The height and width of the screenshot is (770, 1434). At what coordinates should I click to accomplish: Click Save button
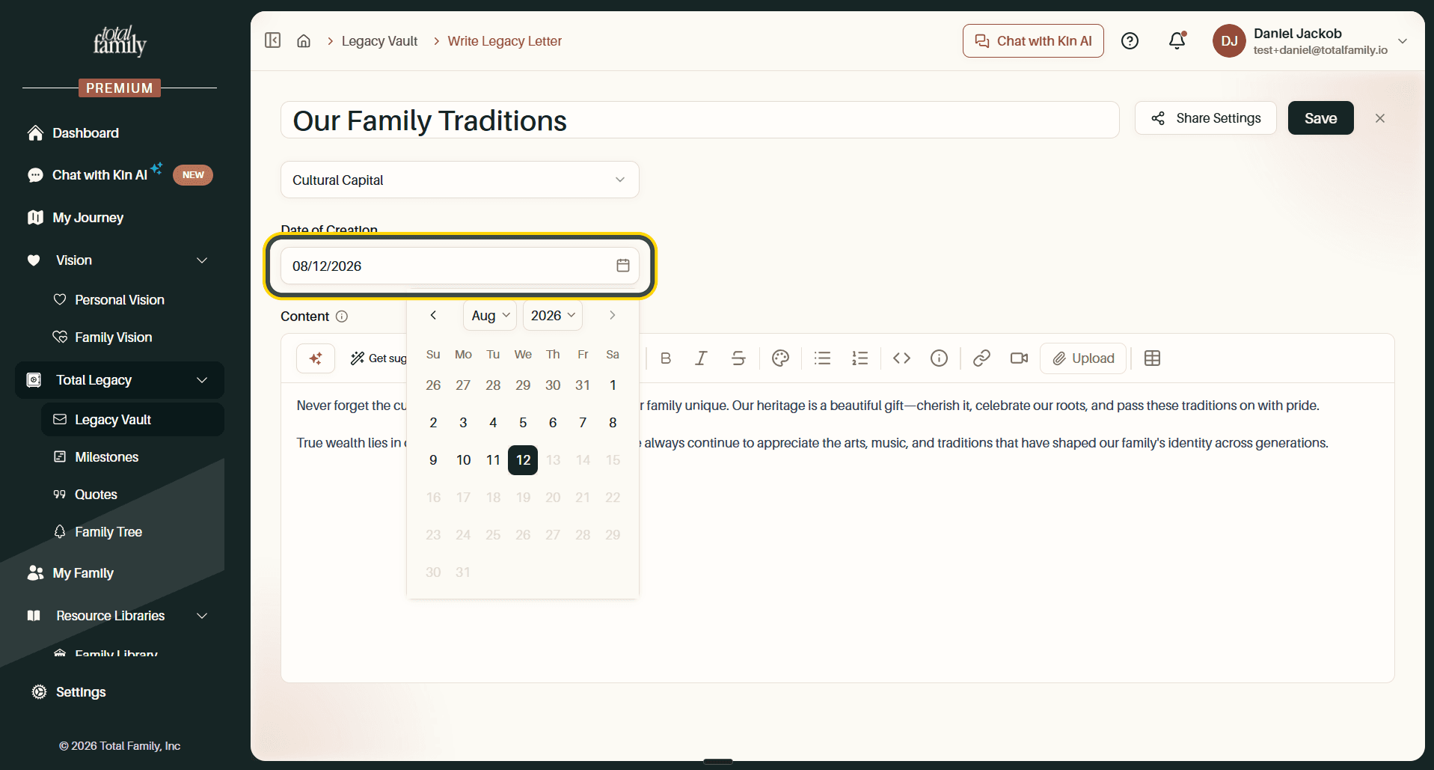click(x=1320, y=118)
